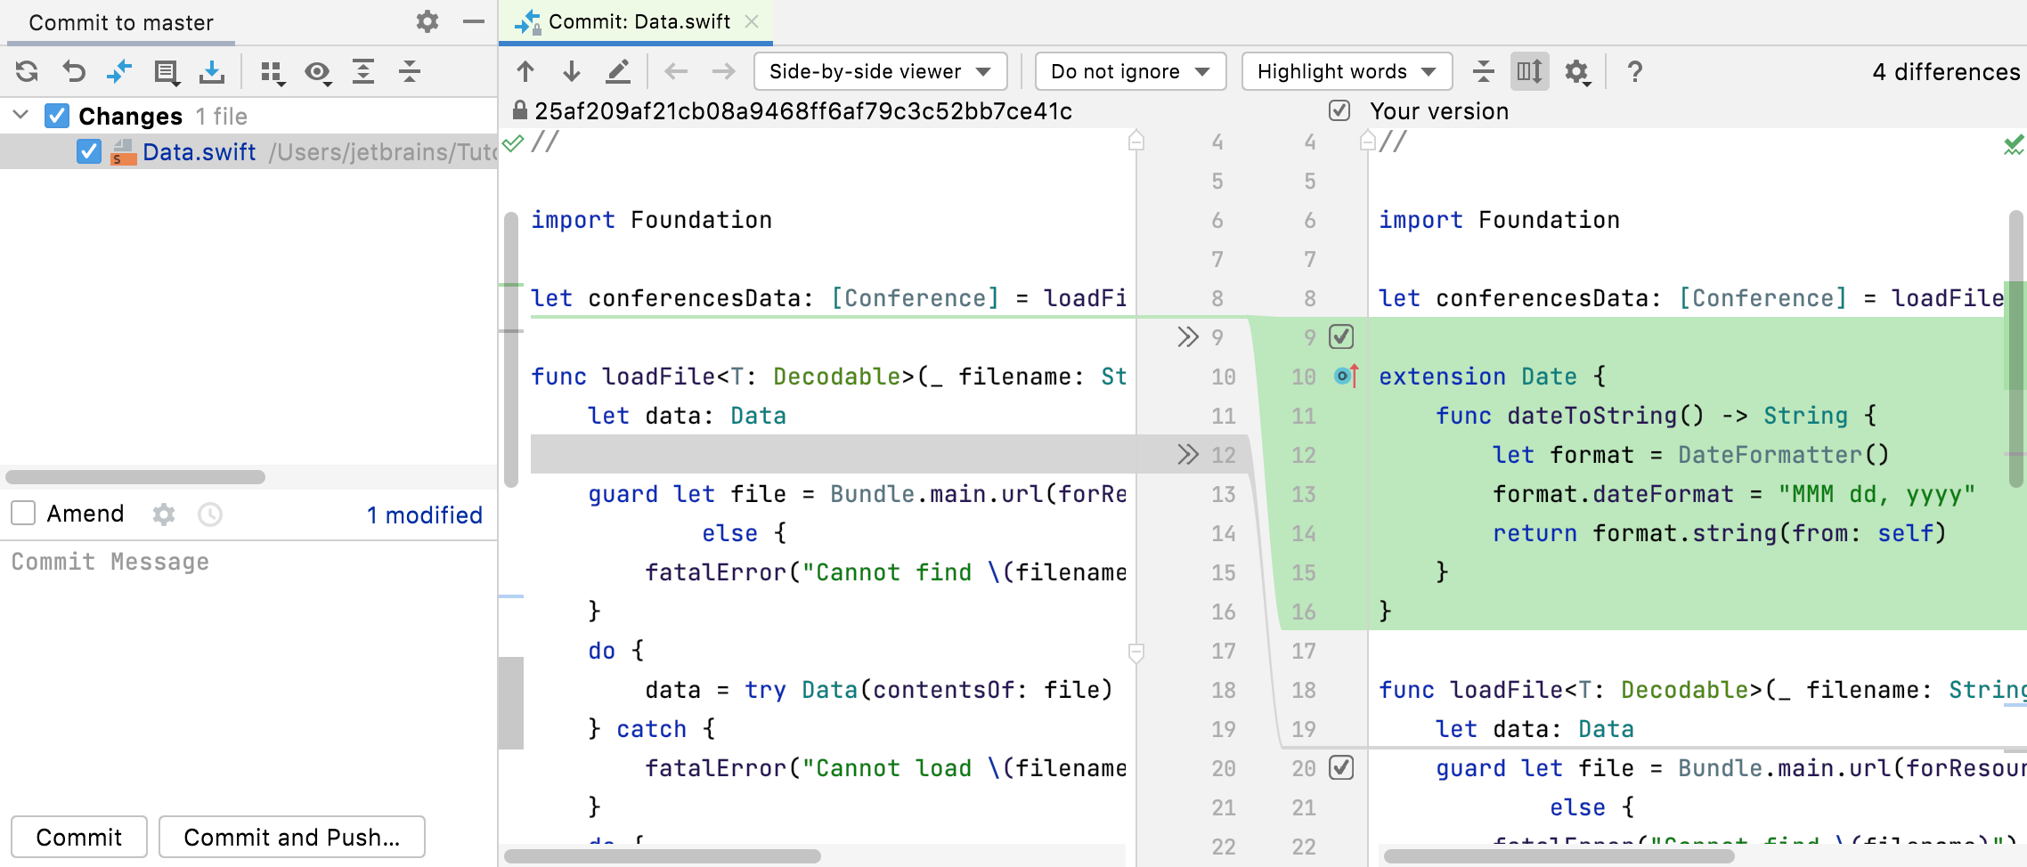
Task: Click the fold marker at line 4 right pane
Action: (x=1368, y=141)
